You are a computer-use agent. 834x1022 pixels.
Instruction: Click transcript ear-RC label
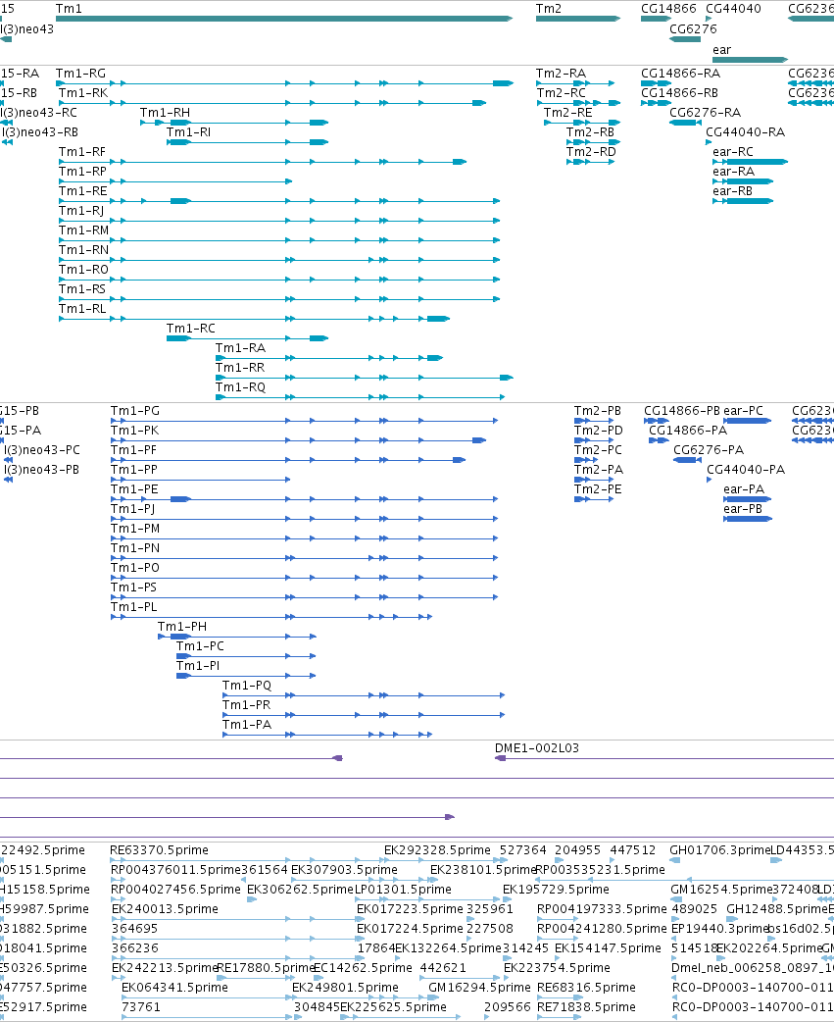[733, 152]
